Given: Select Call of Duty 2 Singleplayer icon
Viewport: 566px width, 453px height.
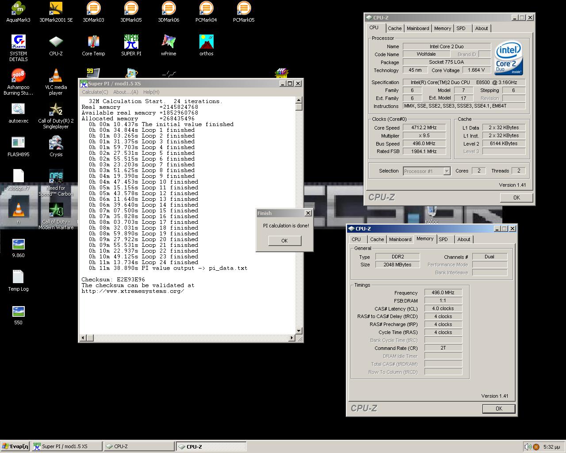Looking at the screenshot, I should (x=56, y=115).
